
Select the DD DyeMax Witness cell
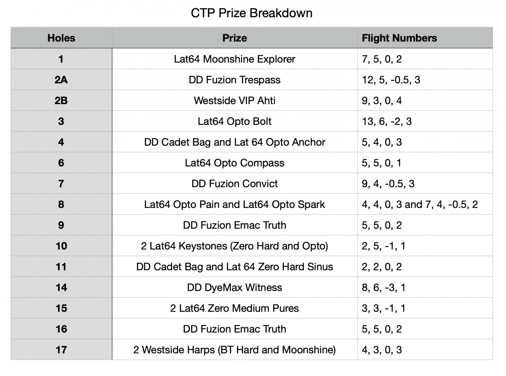[235, 288]
